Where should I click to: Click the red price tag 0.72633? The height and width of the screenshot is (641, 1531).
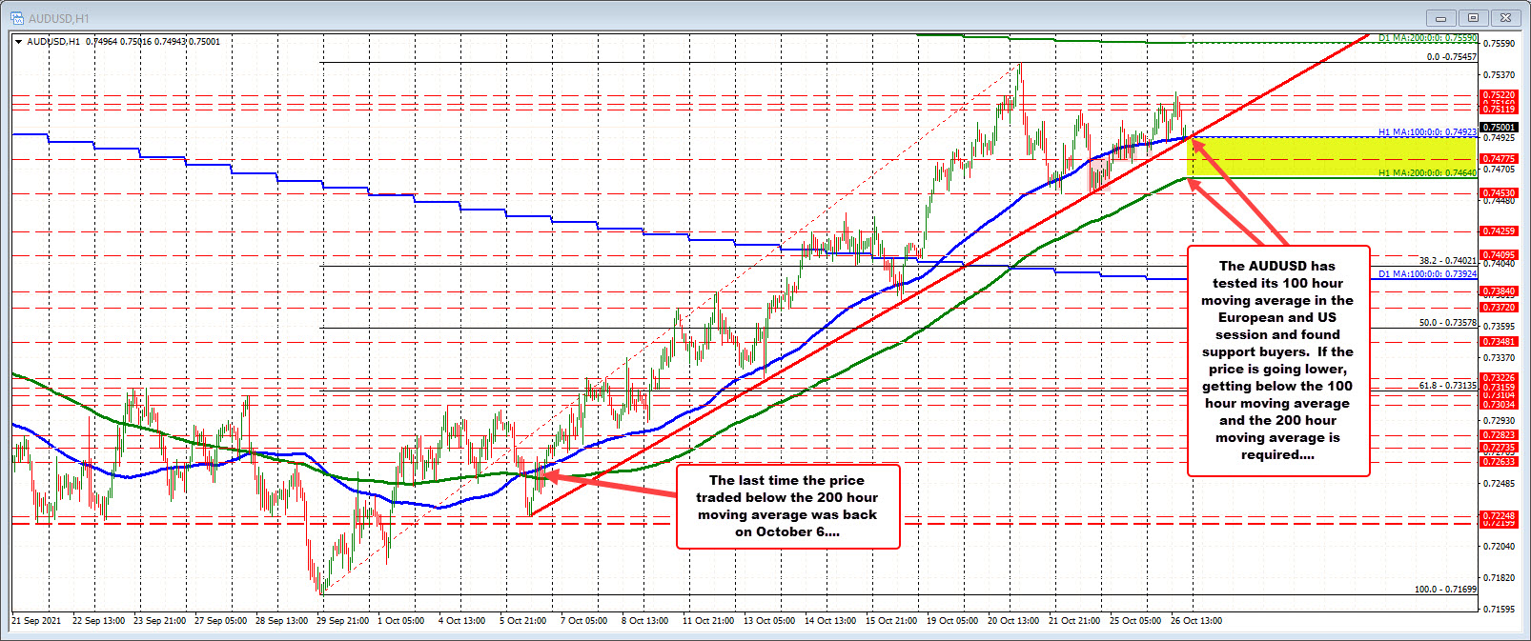(x=1499, y=462)
